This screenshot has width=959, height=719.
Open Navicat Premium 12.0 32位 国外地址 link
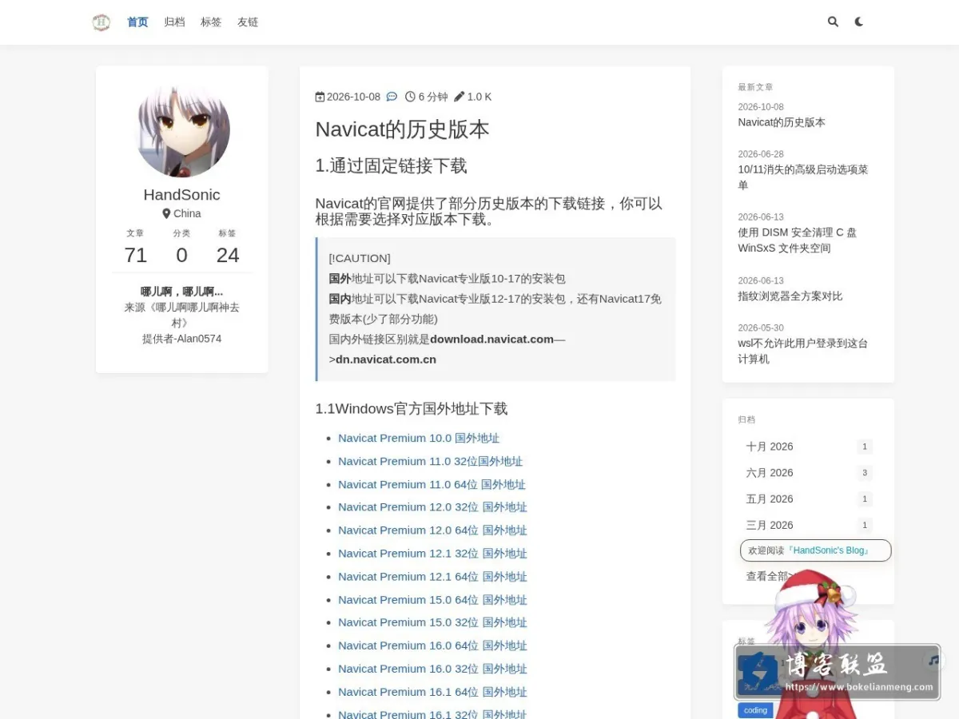coord(432,506)
